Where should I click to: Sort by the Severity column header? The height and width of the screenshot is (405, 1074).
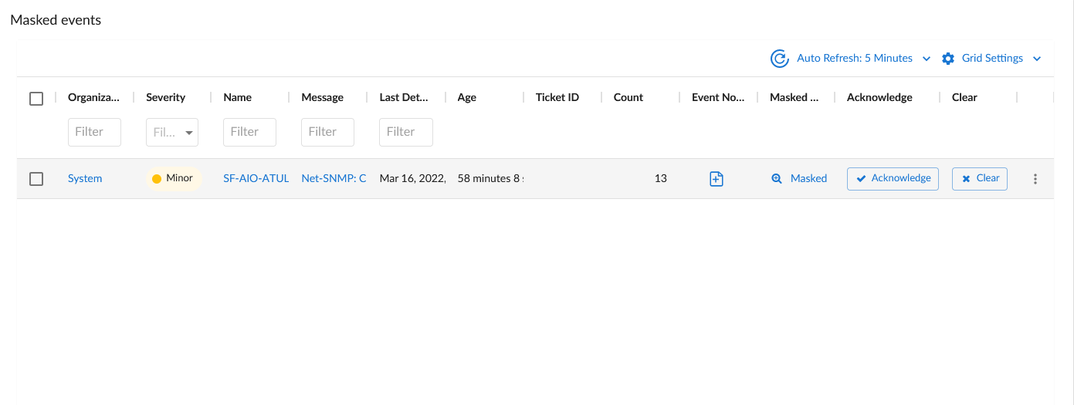tap(165, 97)
